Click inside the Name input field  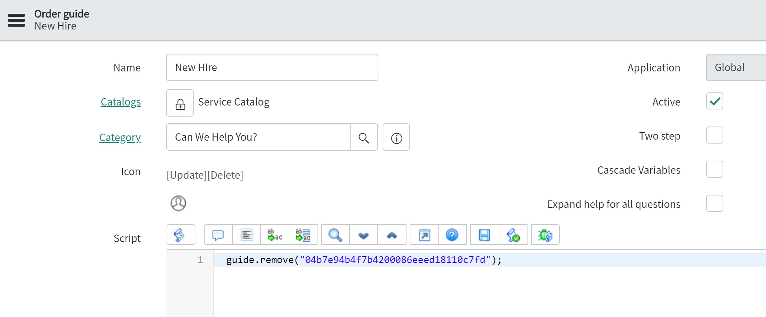pos(272,68)
